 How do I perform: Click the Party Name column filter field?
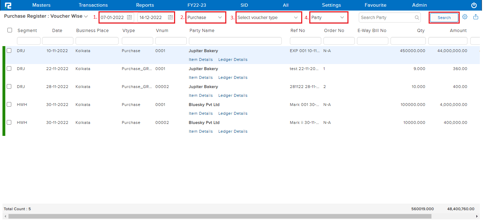coord(235,41)
